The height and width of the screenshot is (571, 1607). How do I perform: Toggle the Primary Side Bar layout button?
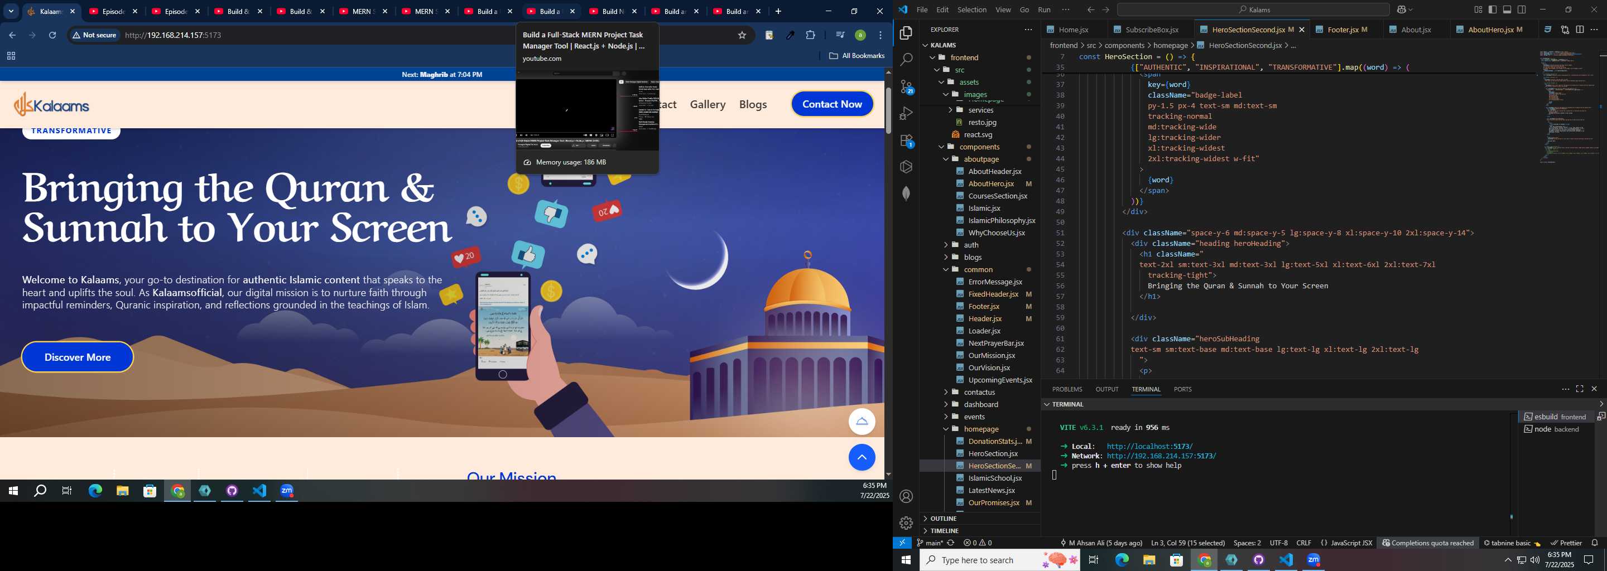[x=1492, y=9]
